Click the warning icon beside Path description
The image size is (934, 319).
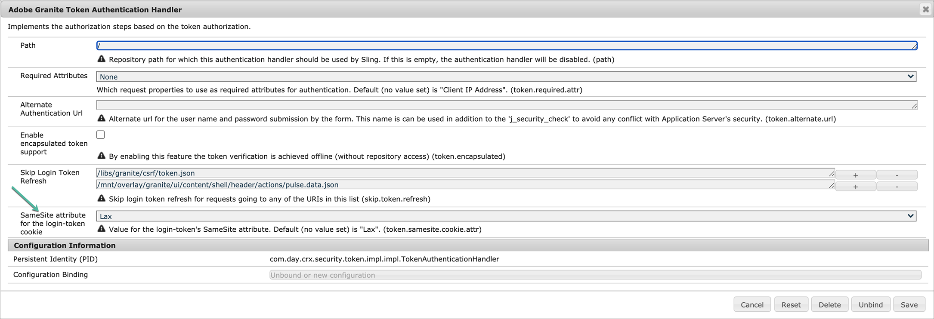[x=101, y=59]
